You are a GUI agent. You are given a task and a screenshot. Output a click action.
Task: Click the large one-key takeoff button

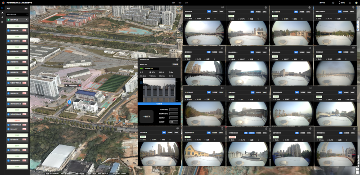pyautogui.click(x=146, y=117)
